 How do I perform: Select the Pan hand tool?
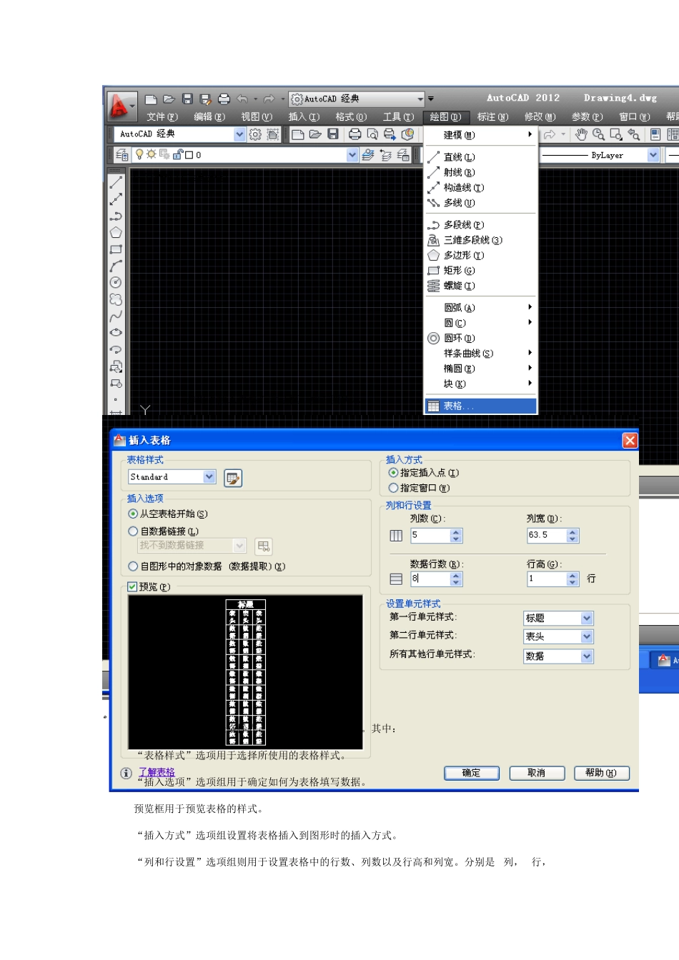pyautogui.click(x=581, y=134)
